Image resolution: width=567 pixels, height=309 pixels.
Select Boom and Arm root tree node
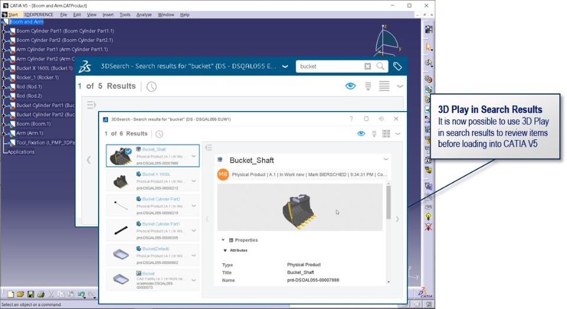tap(27, 22)
